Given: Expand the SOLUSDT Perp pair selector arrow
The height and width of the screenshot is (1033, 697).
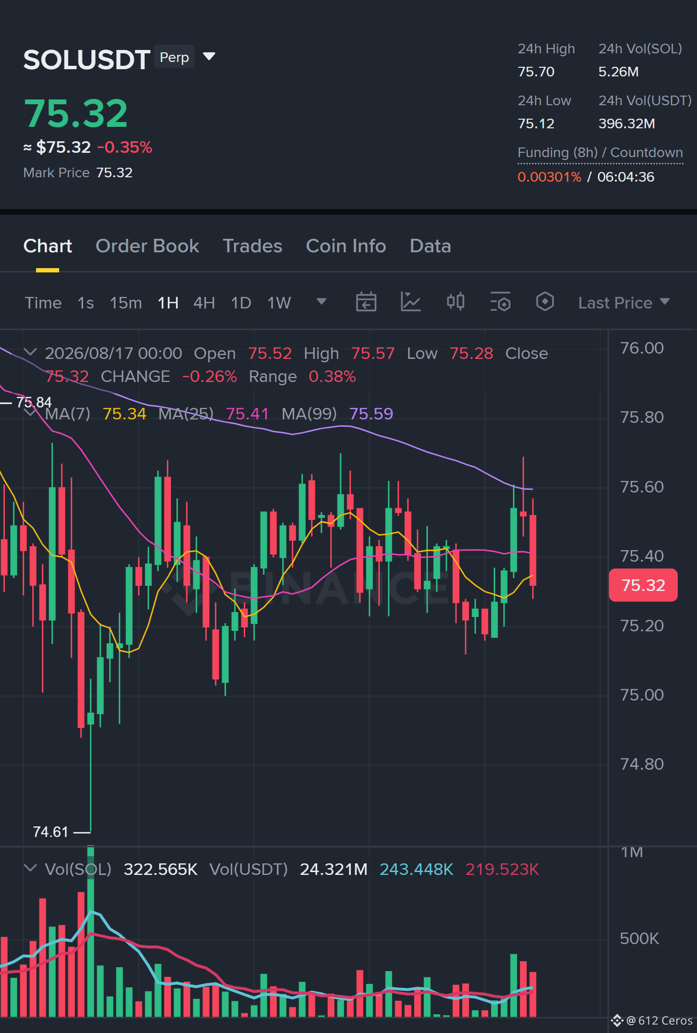Looking at the screenshot, I should pyautogui.click(x=209, y=57).
